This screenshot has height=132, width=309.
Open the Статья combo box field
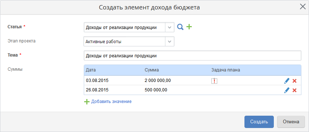tap(129, 27)
